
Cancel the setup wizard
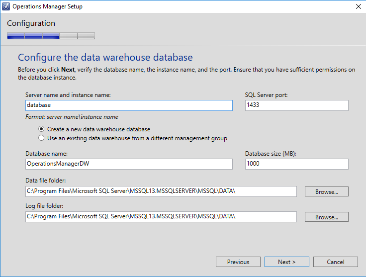coord(336,262)
